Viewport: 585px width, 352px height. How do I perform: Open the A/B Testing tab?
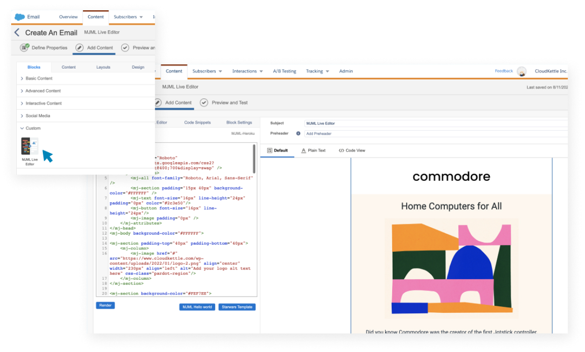coord(285,71)
